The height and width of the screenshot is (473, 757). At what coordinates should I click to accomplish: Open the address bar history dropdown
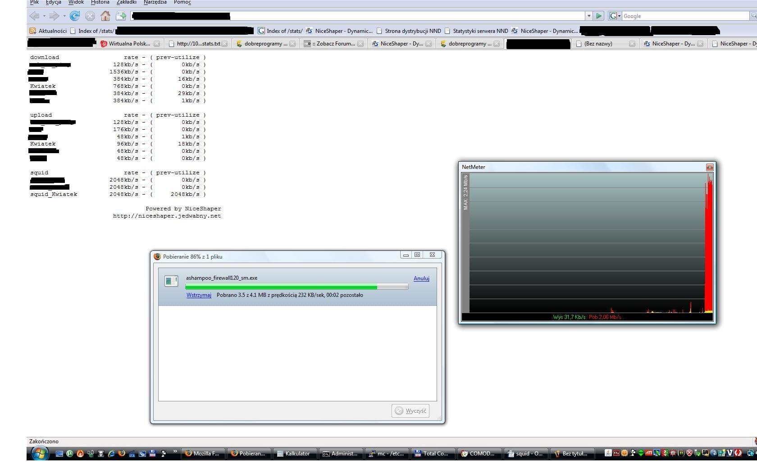point(589,16)
